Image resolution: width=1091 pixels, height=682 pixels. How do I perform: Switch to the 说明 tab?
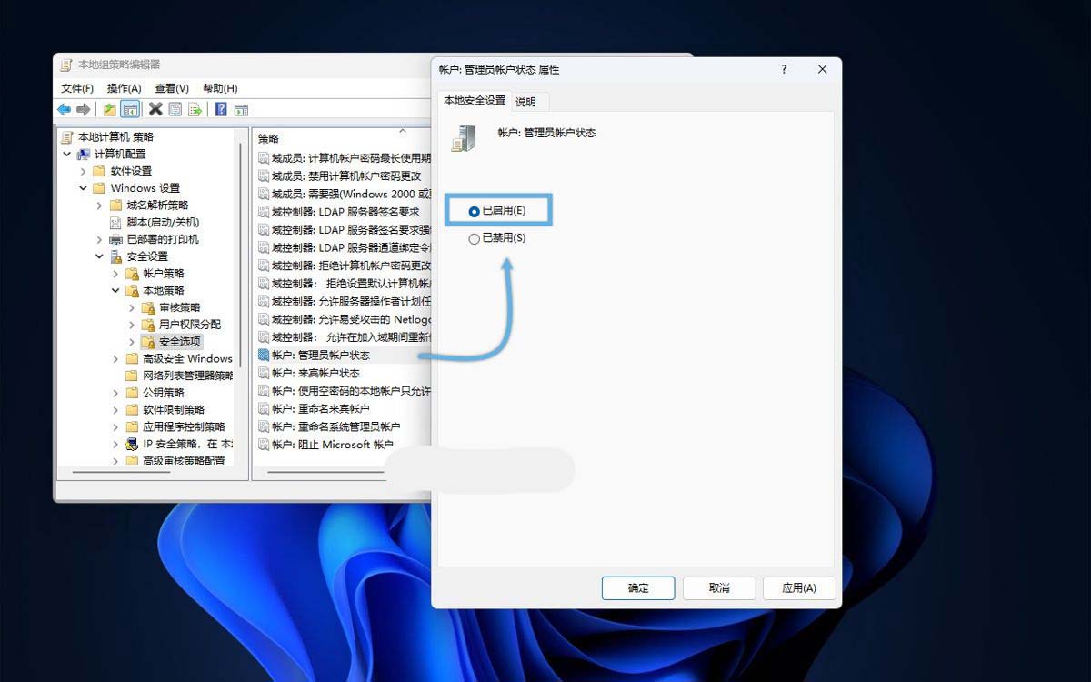pyautogui.click(x=526, y=101)
